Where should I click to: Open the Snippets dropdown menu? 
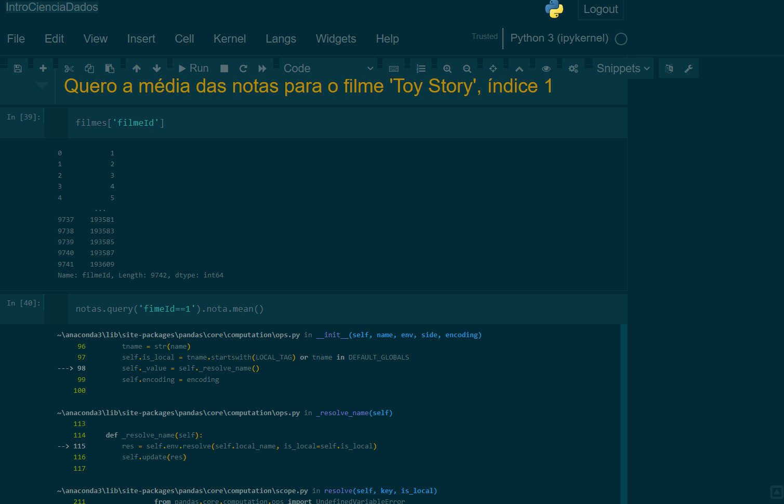(x=623, y=69)
